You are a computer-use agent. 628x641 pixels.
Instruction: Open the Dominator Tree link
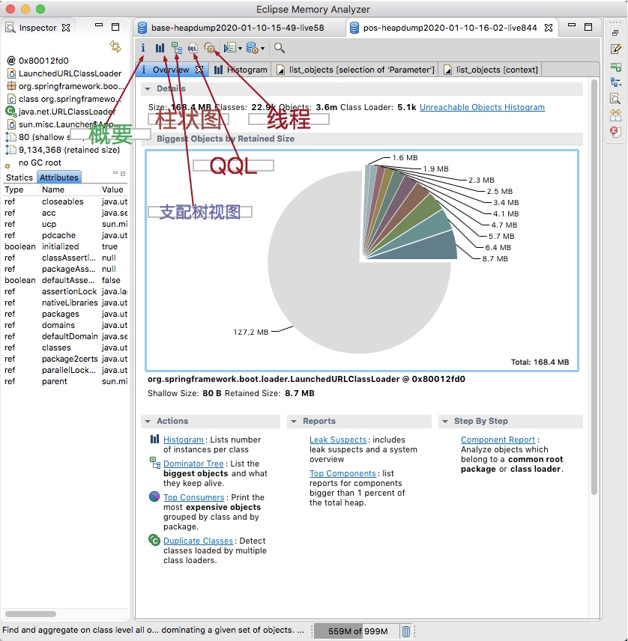(193, 464)
